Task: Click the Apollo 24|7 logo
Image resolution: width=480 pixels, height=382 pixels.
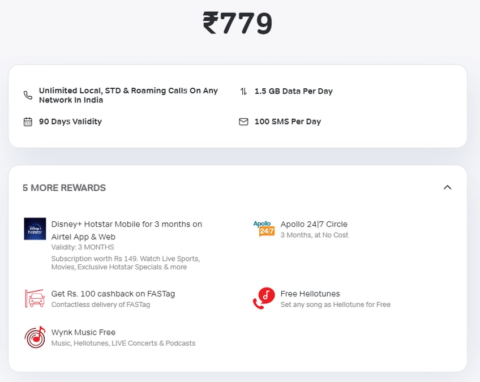Action: click(264, 229)
